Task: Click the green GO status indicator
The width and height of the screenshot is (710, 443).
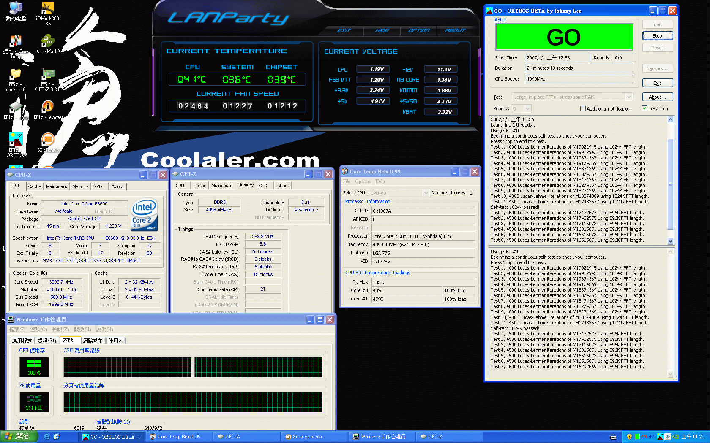Action: (x=564, y=37)
